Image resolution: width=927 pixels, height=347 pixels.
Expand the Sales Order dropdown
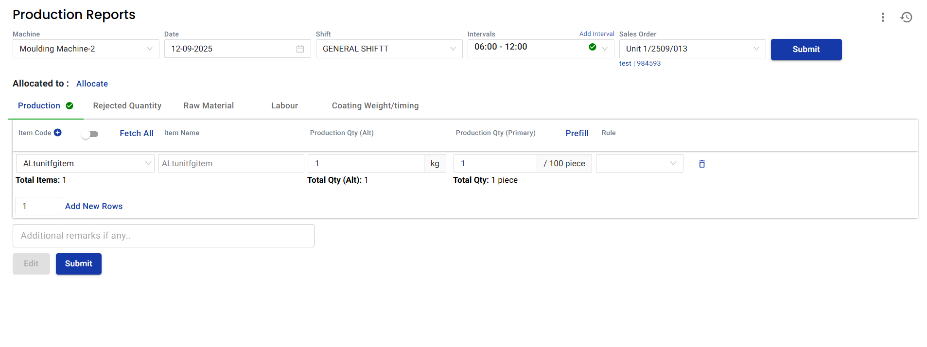tap(756, 49)
